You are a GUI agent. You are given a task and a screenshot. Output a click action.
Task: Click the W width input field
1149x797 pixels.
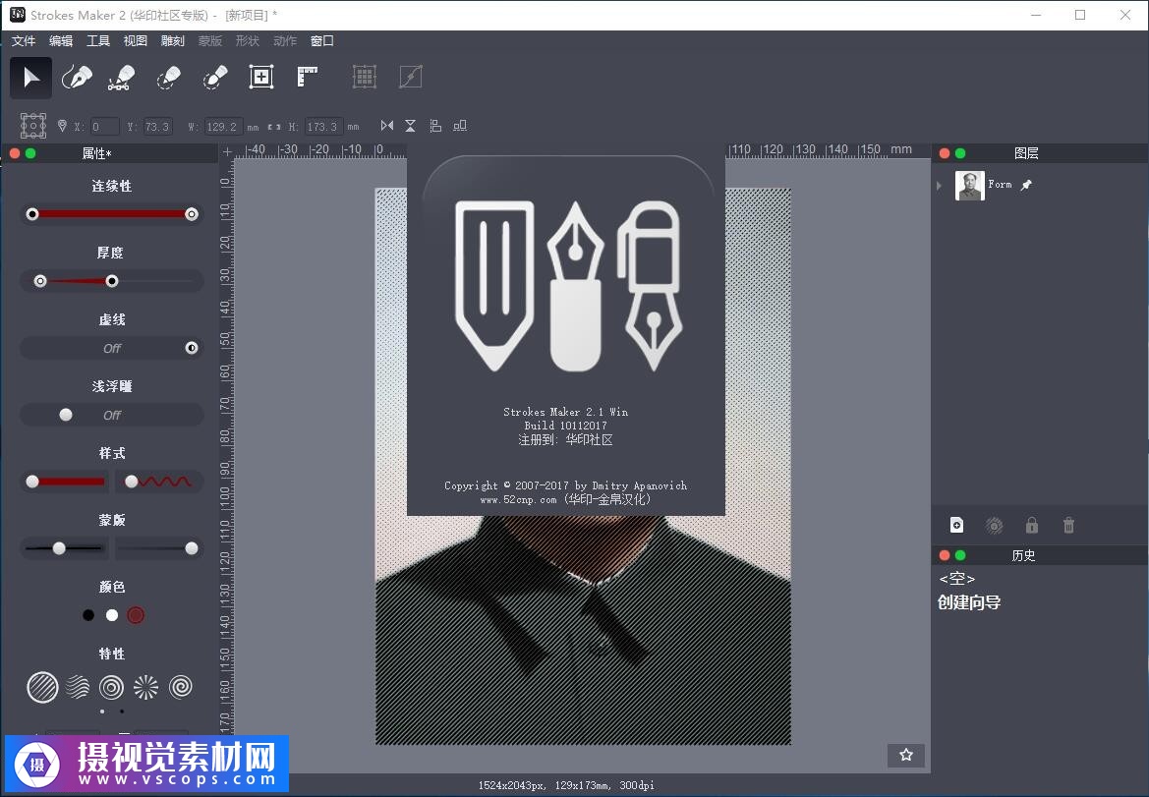(223, 127)
